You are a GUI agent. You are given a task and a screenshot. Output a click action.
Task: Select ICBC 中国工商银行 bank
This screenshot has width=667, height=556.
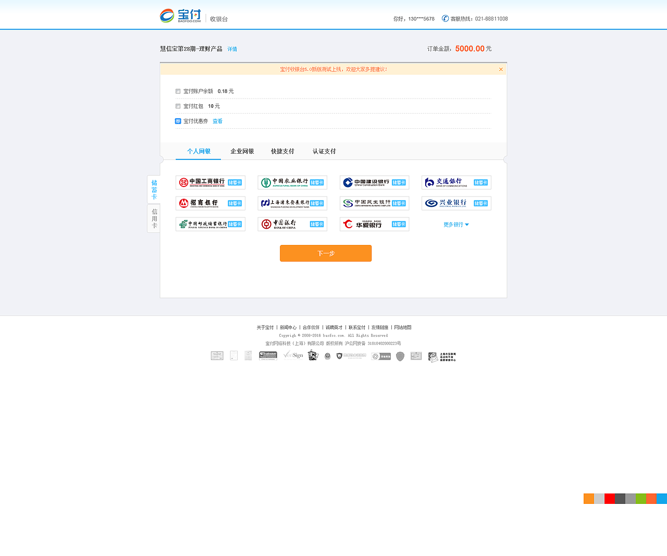[x=211, y=182]
